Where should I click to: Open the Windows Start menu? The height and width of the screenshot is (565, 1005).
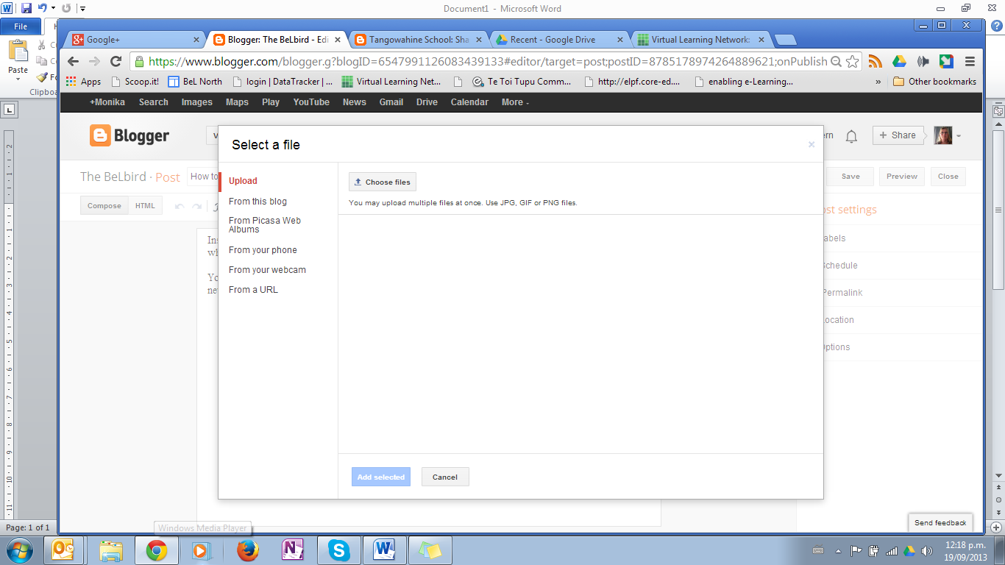click(x=20, y=550)
